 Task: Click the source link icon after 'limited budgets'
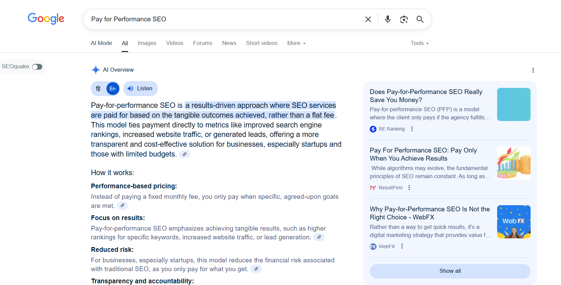tap(185, 154)
